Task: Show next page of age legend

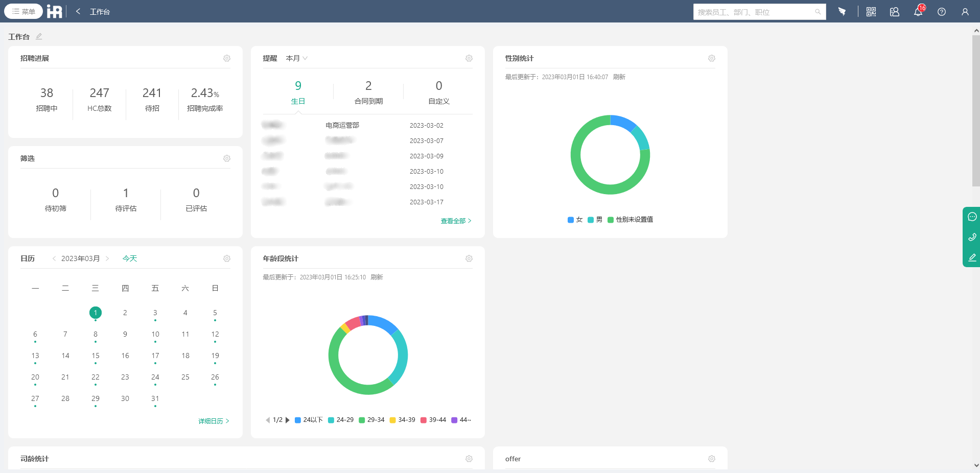Action: 288,420
